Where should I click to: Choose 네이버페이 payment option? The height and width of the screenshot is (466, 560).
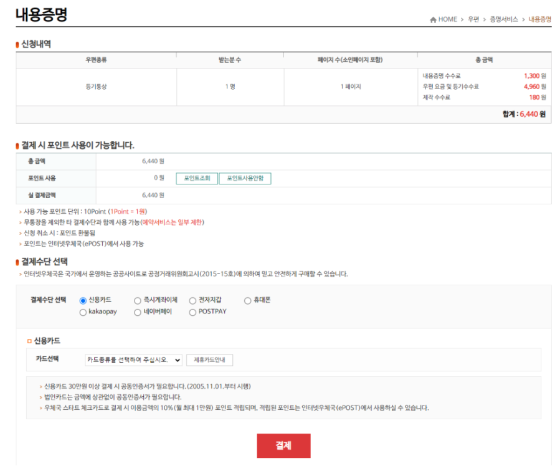pyautogui.click(x=137, y=311)
